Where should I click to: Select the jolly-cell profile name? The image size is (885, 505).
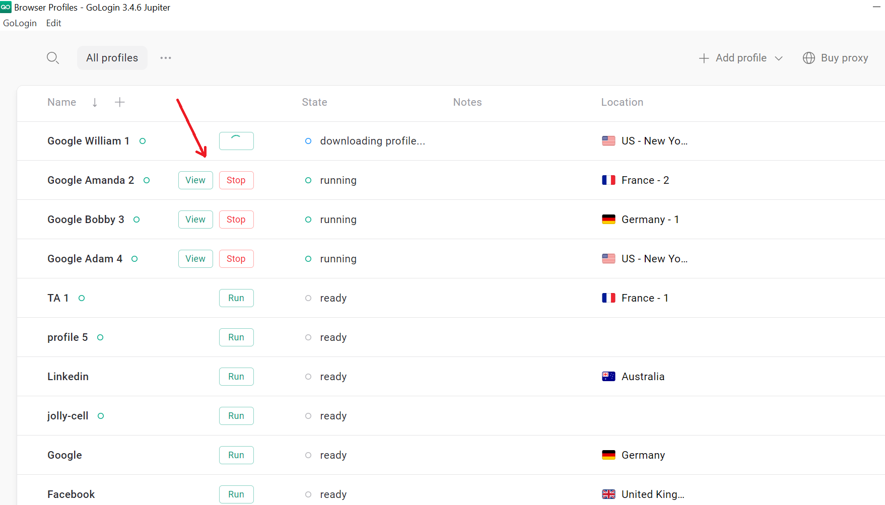pyautogui.click(x=67, y=416)
